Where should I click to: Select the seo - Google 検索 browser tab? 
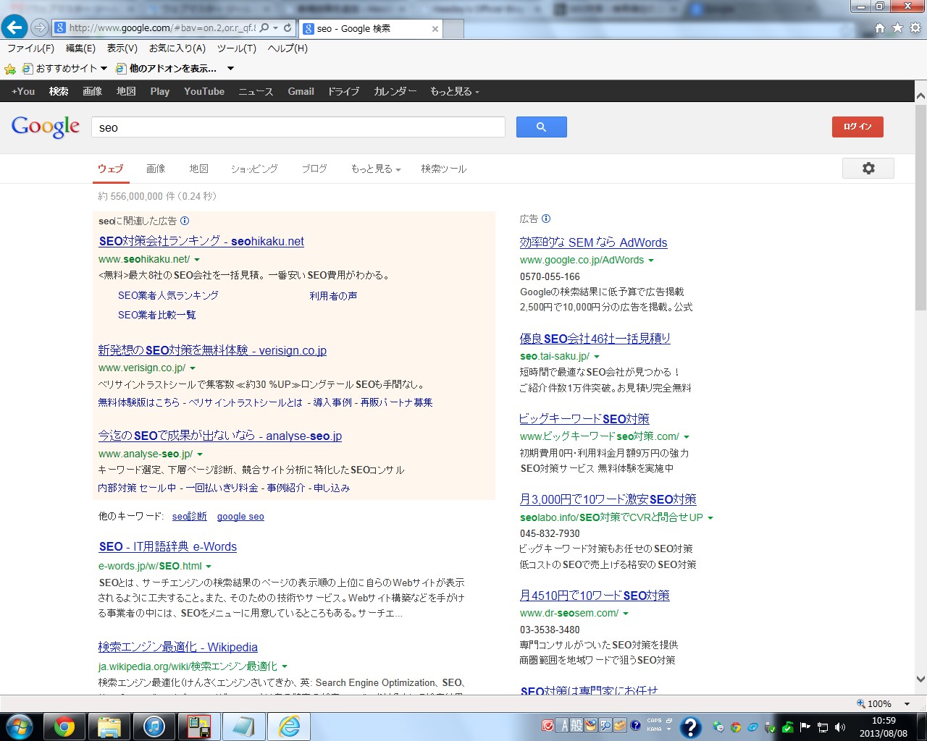point(370,29)
